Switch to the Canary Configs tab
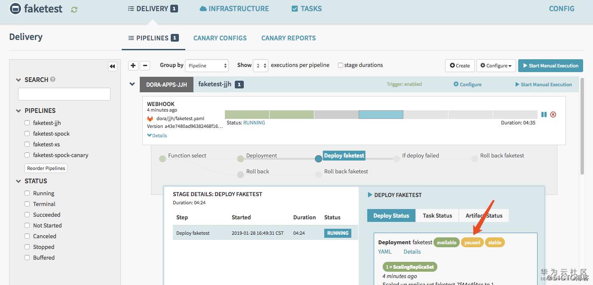593x285 pixels. pos(220,38)
